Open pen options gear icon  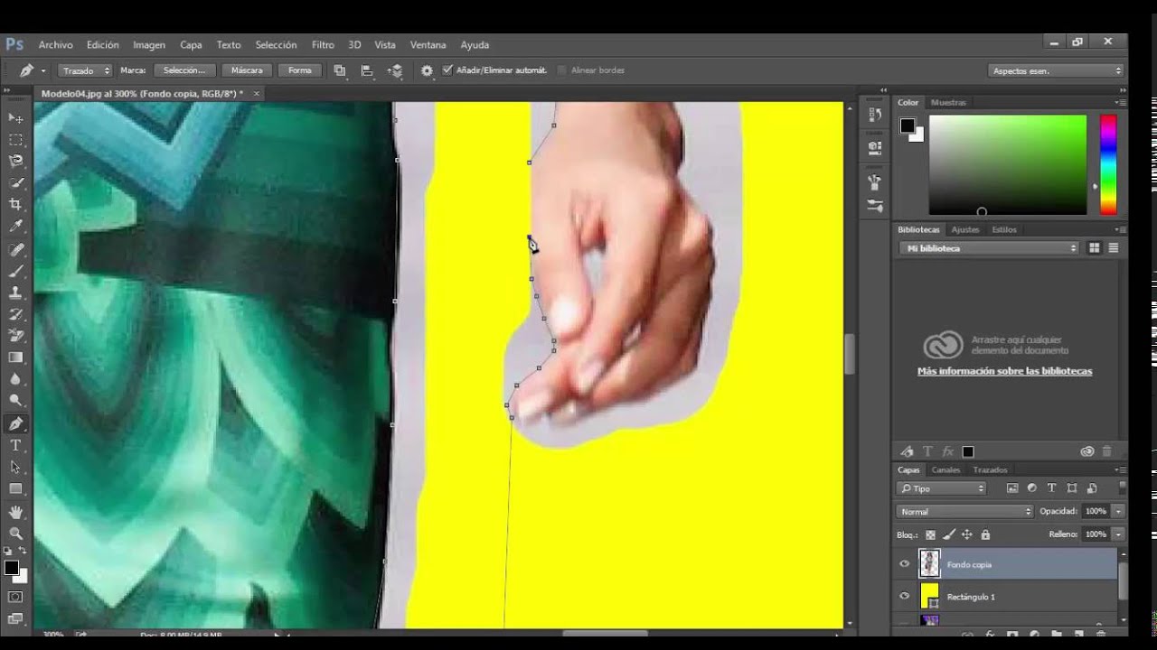pos(427,70)
